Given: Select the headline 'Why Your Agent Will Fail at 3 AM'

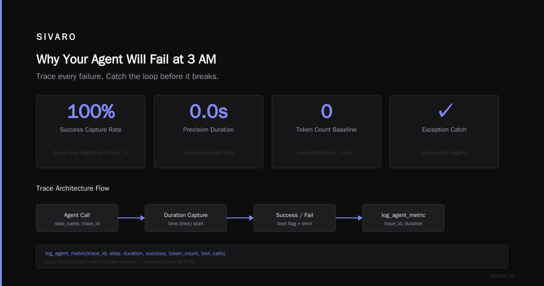Looking at the screenshot, I should pos(126,59).
